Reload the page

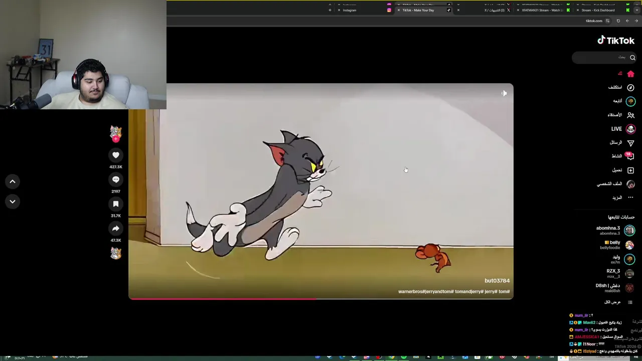[618, 21]
